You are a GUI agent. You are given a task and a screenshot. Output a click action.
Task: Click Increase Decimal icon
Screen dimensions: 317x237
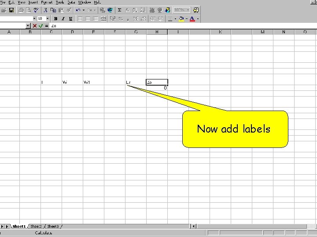point(136,19)
